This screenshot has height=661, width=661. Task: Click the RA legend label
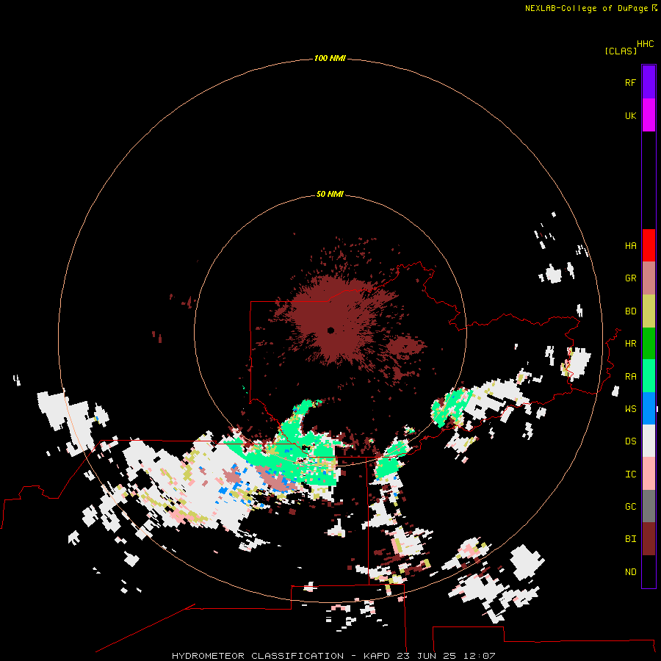click(631, 377)
